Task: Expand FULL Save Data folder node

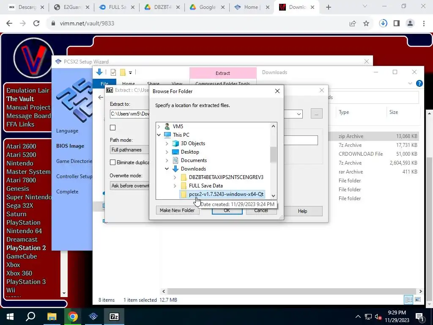Action: 175,186
